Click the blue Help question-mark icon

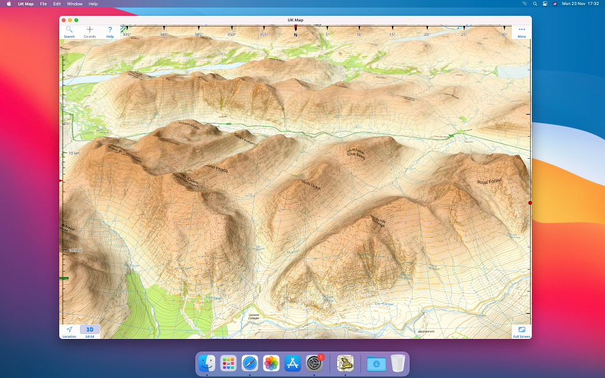point(109,28)
